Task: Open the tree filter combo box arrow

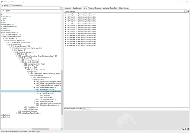Action: (59, 8)
